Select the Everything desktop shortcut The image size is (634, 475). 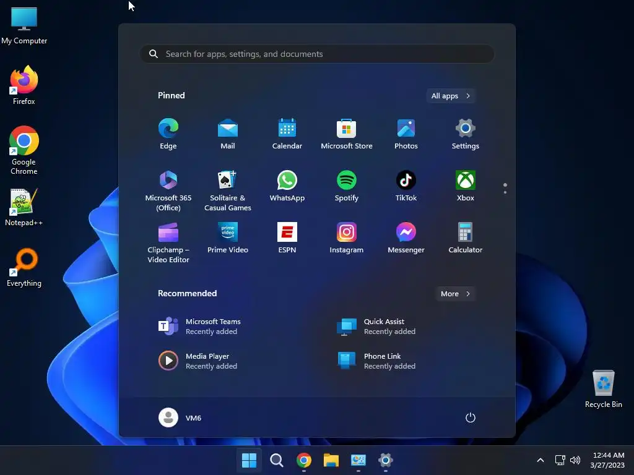pyautogui.click(x=24, y=267)
